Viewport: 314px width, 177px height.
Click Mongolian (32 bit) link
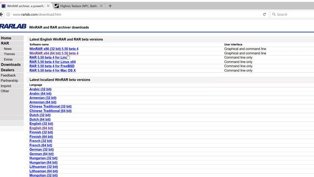pyautogui.click(x=44, y=175)
